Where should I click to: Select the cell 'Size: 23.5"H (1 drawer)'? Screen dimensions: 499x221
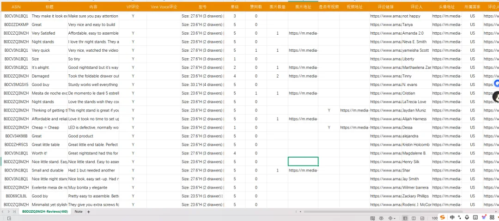[x=202, y=196]
